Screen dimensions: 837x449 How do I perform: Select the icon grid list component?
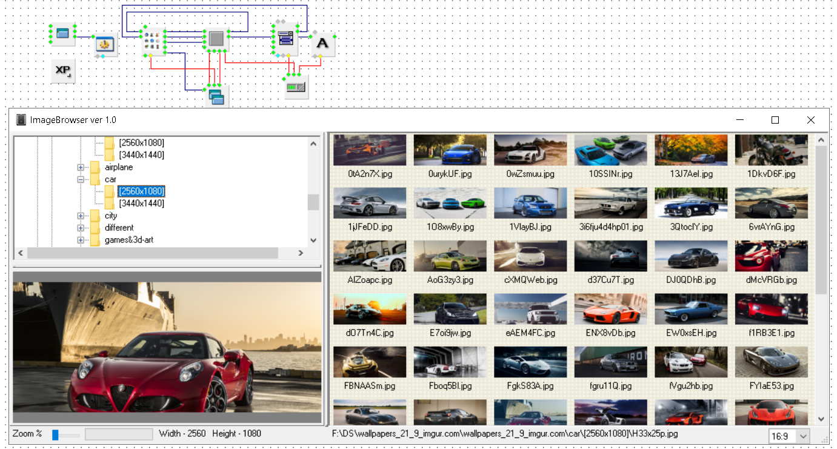click(x=153, y=40)
